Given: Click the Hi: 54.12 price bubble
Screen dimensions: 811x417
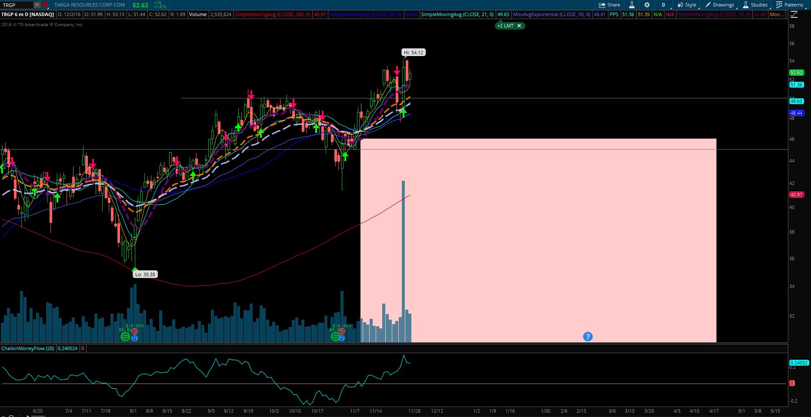Looking at the screenshot, I should [413, 53].
